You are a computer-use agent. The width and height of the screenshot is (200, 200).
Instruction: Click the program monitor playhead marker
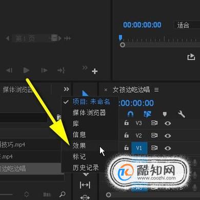point(121,38)
